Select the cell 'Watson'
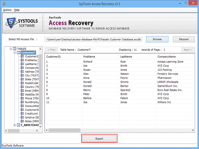Screen dimensions: 199x149 coord(124,74)
